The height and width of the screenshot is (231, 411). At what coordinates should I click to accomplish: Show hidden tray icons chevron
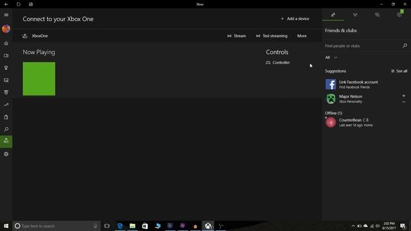coord(353,226)
